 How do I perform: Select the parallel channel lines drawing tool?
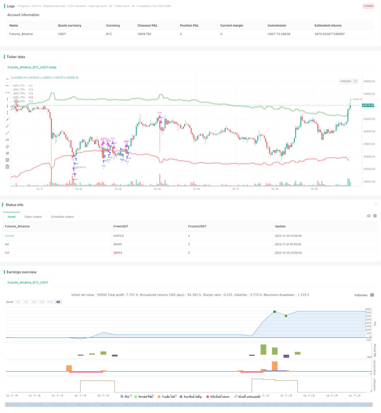click(x=7, y=146)
